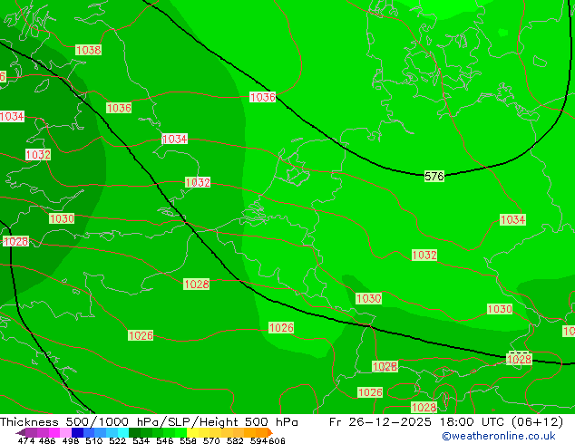Click the 576 height contour label
The width and height of the screenshot is (575, 444).
[x=434, y=176]
